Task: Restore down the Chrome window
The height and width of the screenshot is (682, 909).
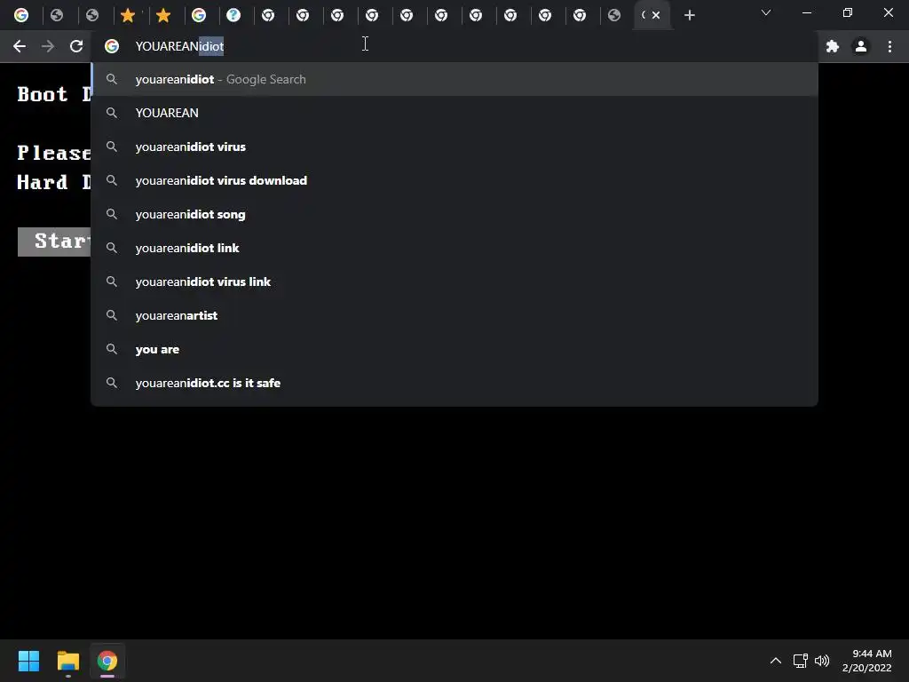Action: [848, 12]
